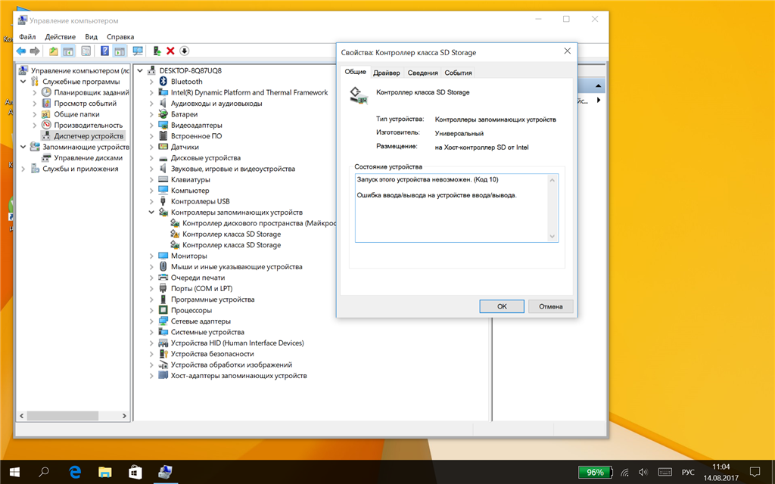Open the Properties toolbar icon

click(x=86, y=51)
